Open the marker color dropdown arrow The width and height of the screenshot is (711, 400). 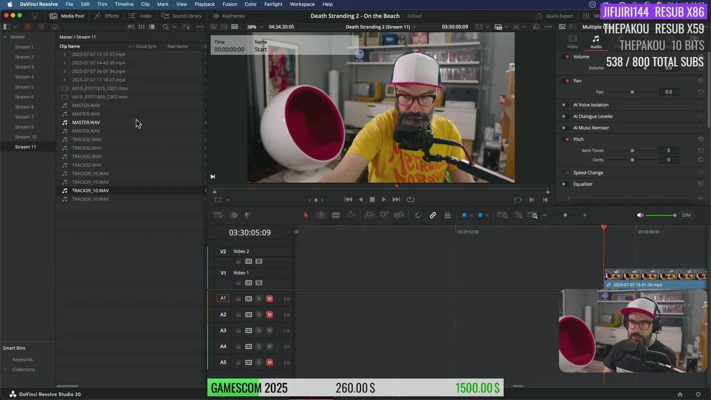tap(487, 216)
